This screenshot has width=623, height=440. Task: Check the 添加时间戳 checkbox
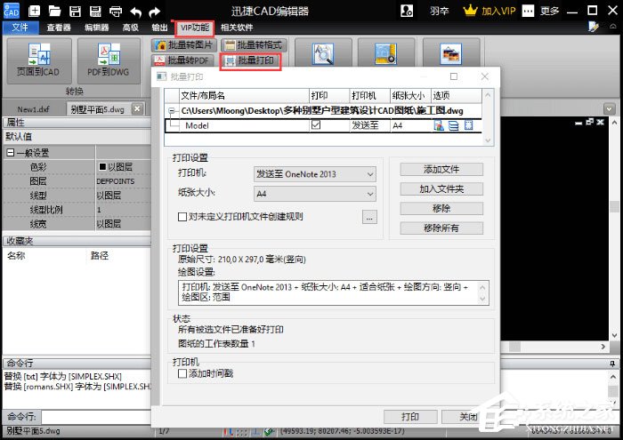(182, 374)
